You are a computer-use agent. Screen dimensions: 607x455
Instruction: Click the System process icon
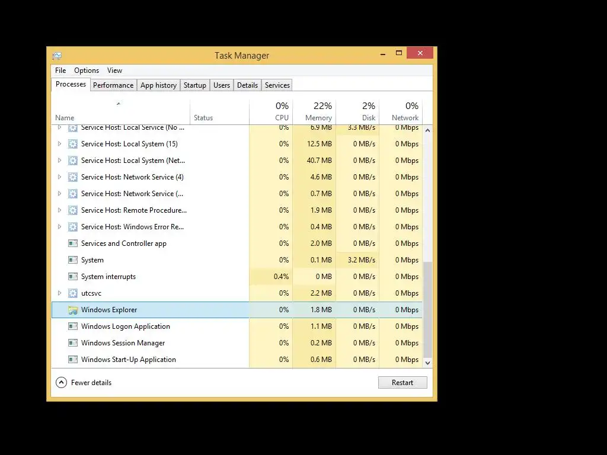pos(73,260)
